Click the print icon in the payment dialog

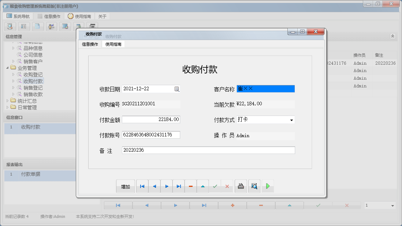241,186
